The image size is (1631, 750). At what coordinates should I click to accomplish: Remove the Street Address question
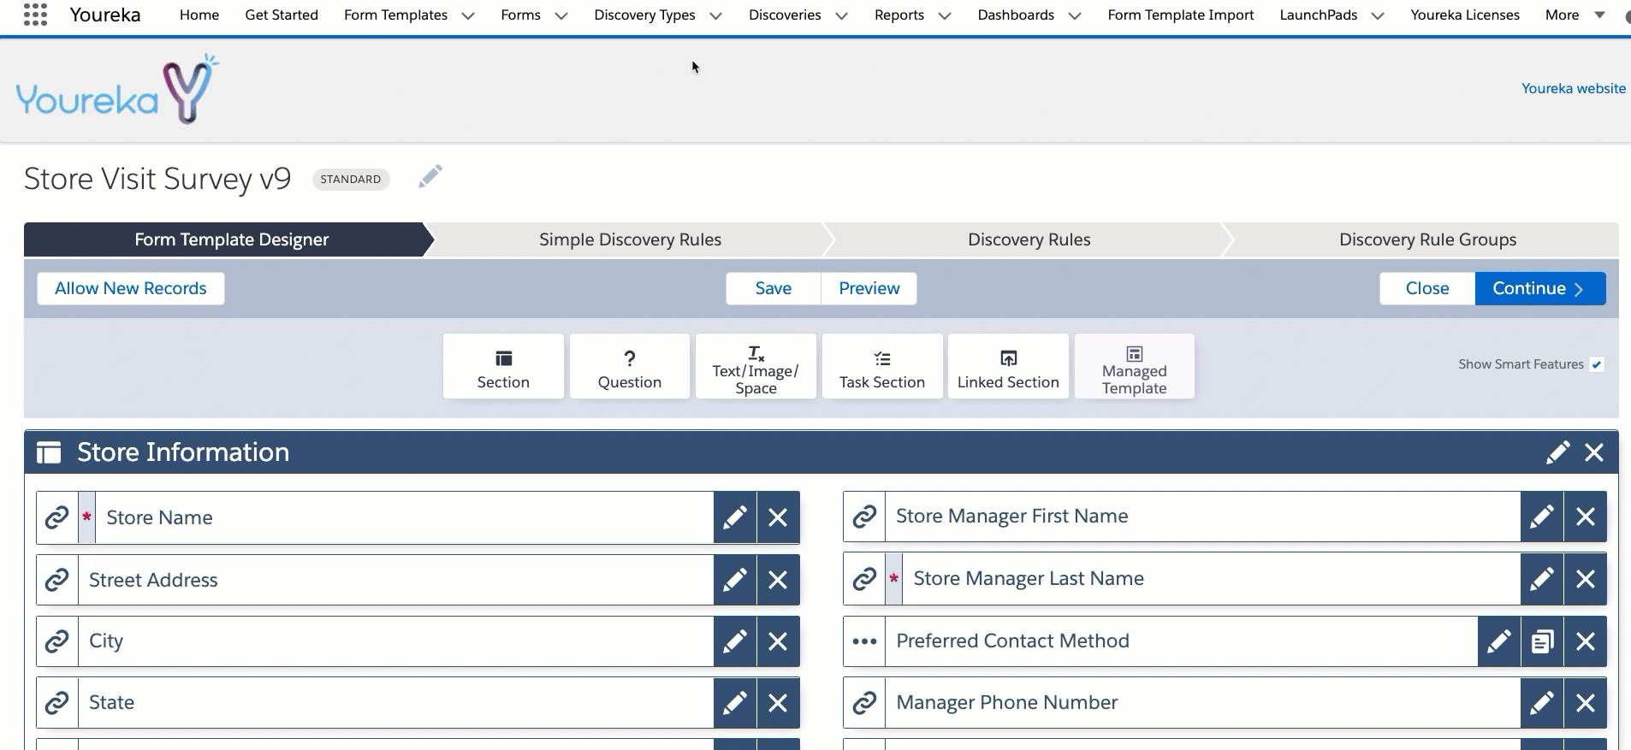778,580
